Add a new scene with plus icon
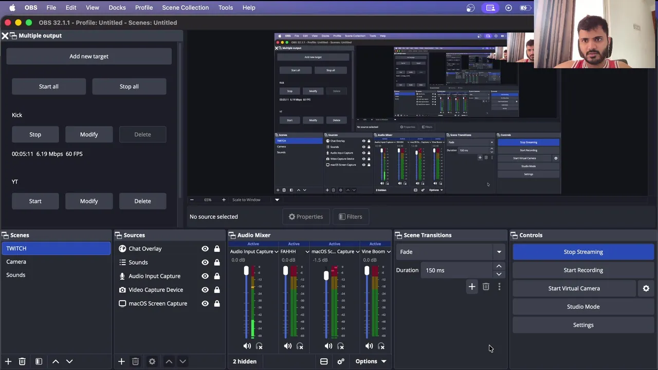 tap(8, 361)
